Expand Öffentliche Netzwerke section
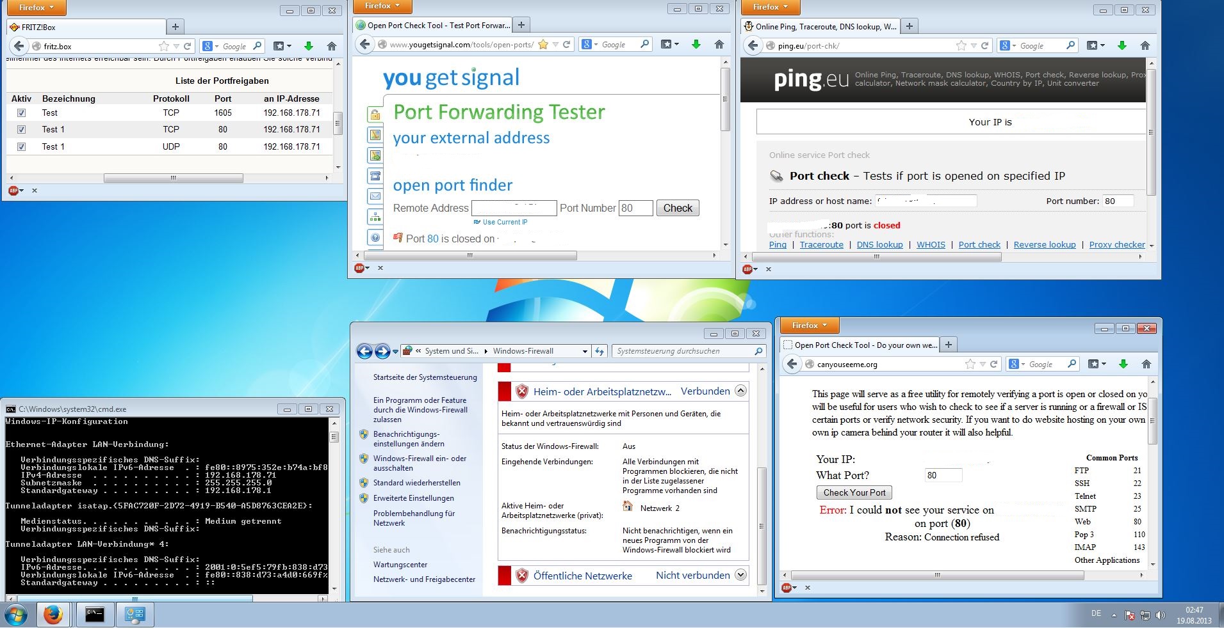Screen dimensions: 1224x628 pyautogui.click(x=740, y=575)
